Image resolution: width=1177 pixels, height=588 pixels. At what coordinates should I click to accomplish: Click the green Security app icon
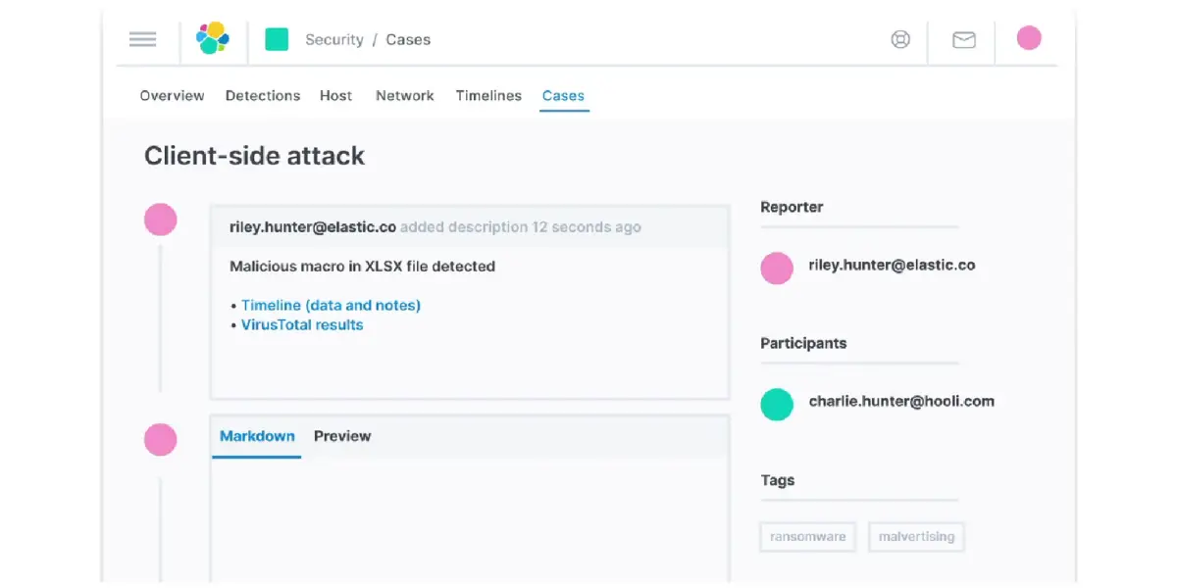(277, 39)
